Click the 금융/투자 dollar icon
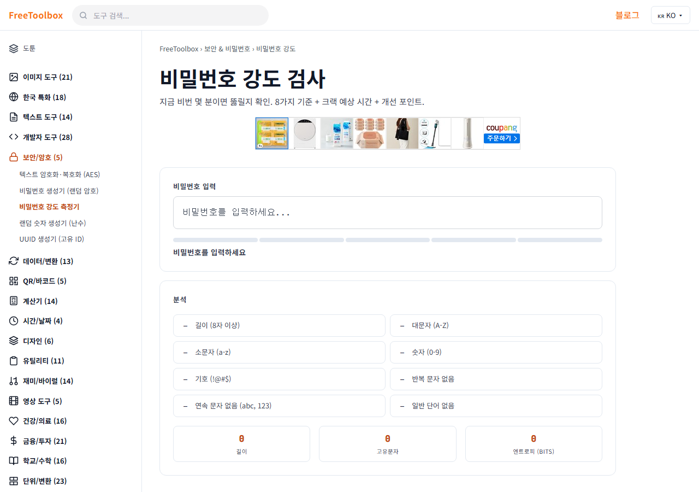 [14, 441]
